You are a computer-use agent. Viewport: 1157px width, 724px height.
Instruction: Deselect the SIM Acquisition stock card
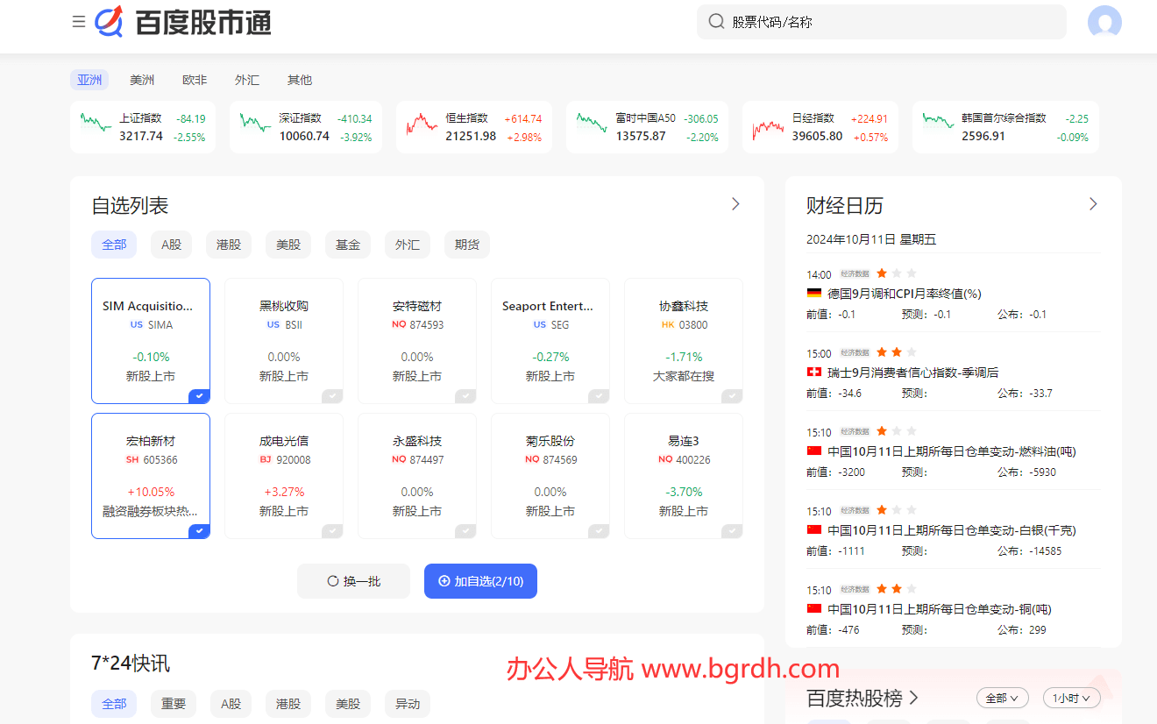click(x=151, y=341)
